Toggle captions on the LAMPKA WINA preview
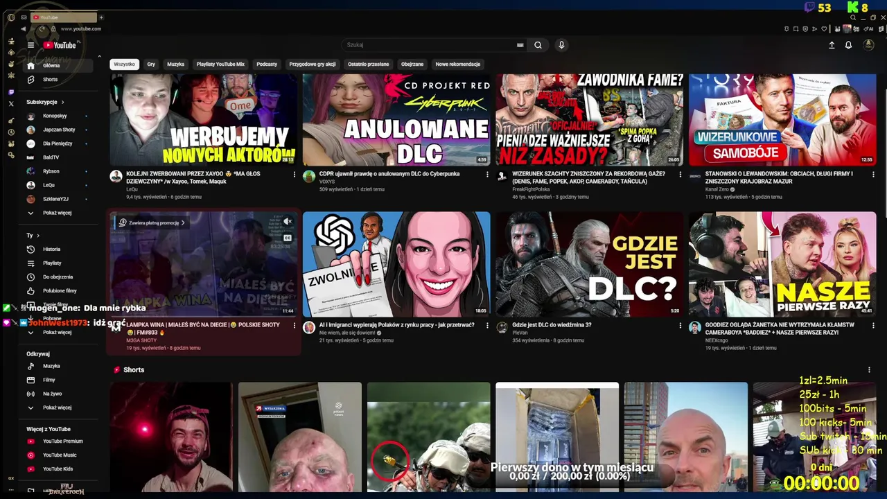Viewport: 887px width, 499px height. tap(288, 238)
